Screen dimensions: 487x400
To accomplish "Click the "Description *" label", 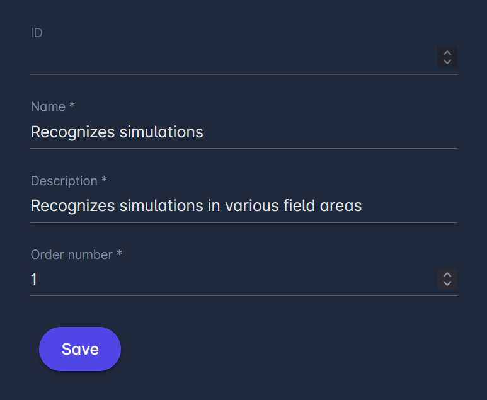I will point(69,181).
